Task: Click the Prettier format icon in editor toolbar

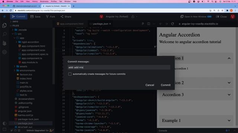Action: [143, 24]
